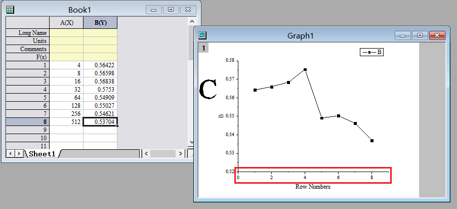Click Book1 horizontal scrollbar thumb

click(163, 153)
